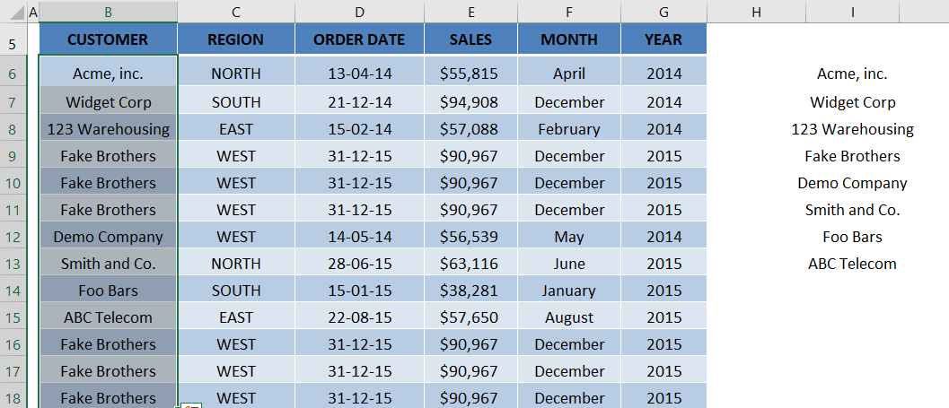Click the CUSTOMER header cell
Viewport: 949px width, 408px height.
[109, 39]
